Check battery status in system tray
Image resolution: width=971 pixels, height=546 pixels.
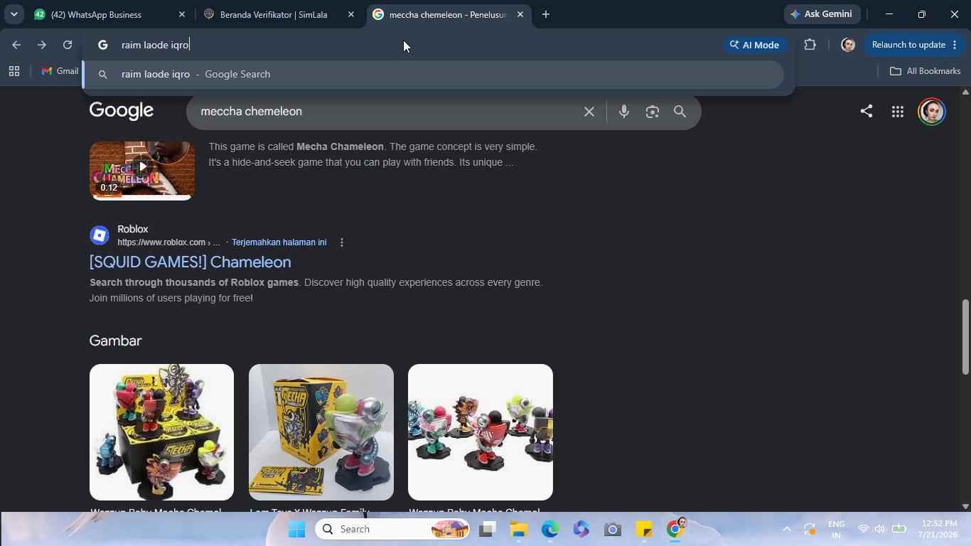[x=898, y=530]
